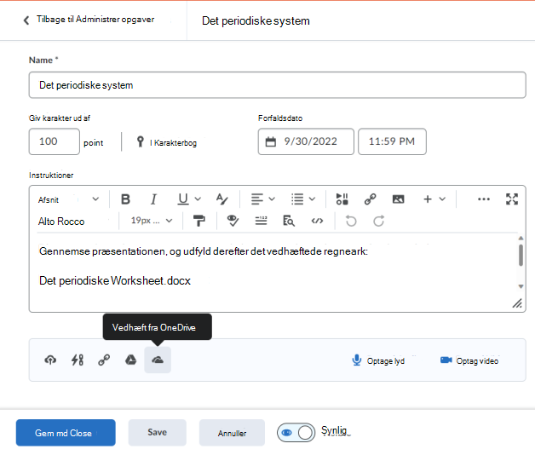535x455 pixels.
Task: Insert stuff media icon in editor toolbar
Action: pyautogui.click(x=342, y=199)
